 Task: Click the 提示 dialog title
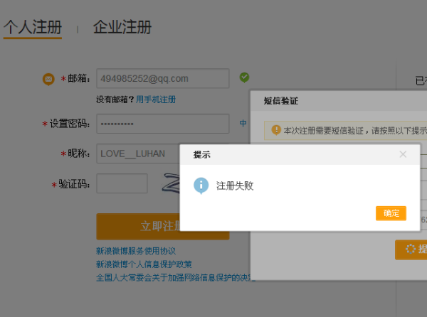(x=202, y=155)
